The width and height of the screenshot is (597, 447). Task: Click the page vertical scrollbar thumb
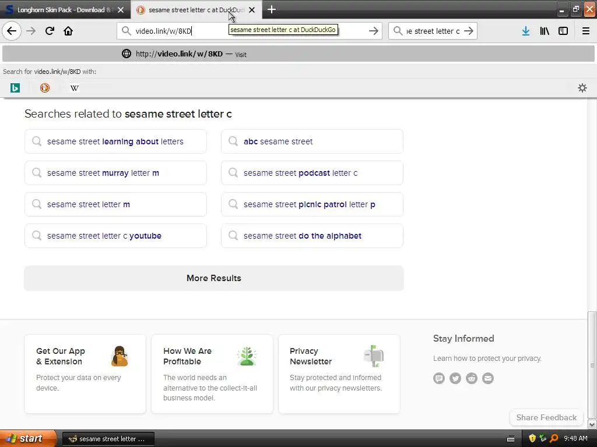pos(592,365)
